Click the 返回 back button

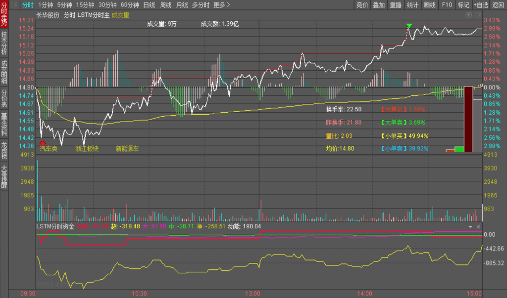(x=498, y=5)
